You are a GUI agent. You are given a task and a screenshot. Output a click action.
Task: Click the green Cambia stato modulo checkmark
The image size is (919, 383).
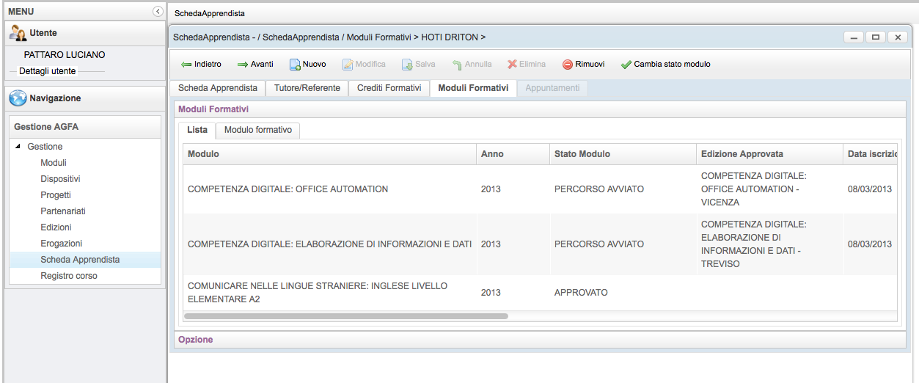coord(626,65)
